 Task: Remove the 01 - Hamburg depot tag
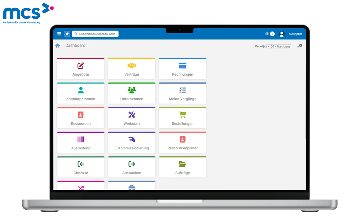pyautogui.click(x=269, y=47)
